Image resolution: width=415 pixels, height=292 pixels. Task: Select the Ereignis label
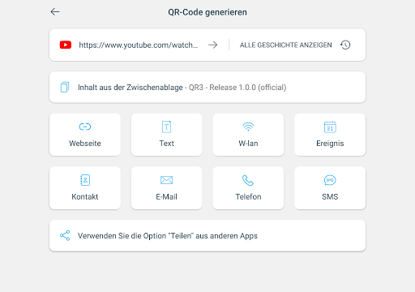tap(330, 144)
